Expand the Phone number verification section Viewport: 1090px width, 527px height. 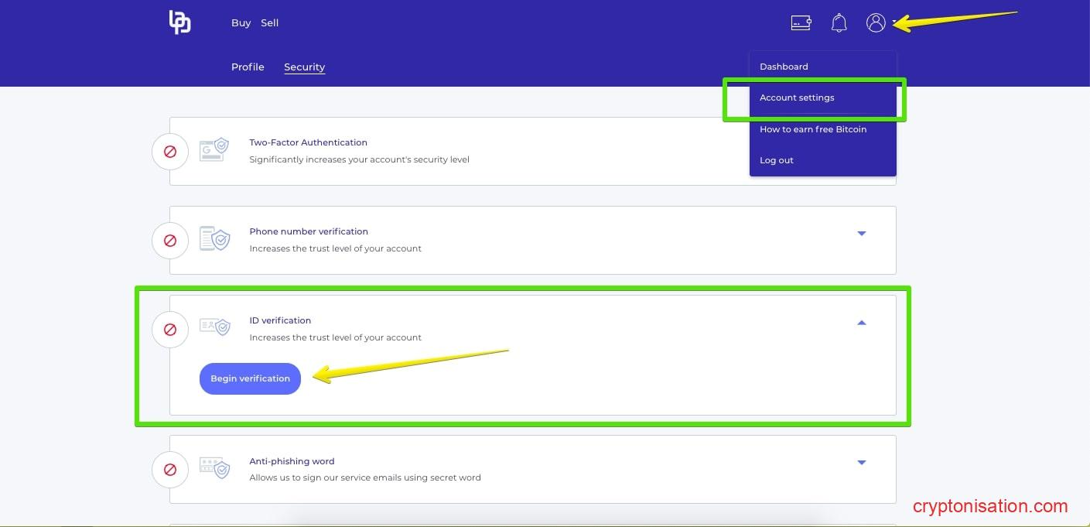tap(861, 234)
